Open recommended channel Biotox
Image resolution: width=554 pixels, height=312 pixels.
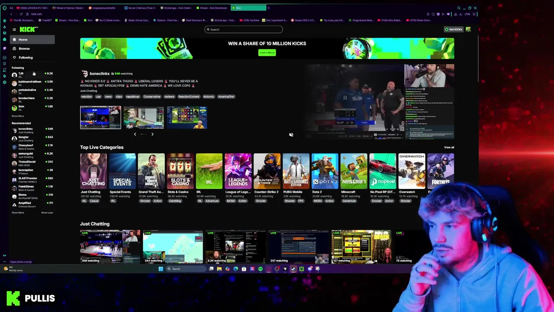pyautogui.click(x=32, y=196)
